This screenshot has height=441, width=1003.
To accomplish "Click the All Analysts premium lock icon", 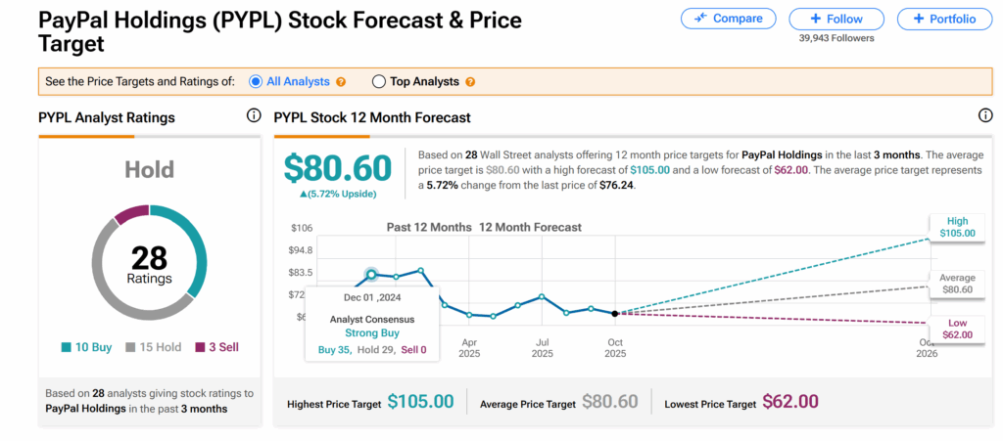I will 341,82.
